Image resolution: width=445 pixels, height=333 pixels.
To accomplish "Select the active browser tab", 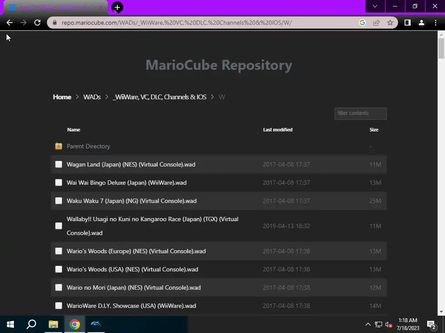I will (55, 7).
